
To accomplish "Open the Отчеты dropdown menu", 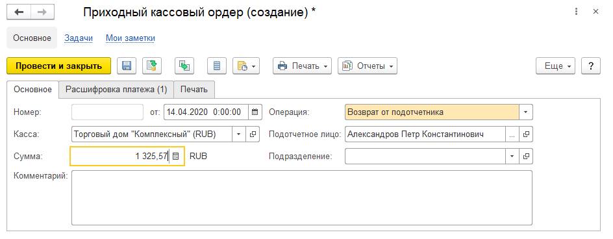I will pyautogui.click(x=368, y=66).
